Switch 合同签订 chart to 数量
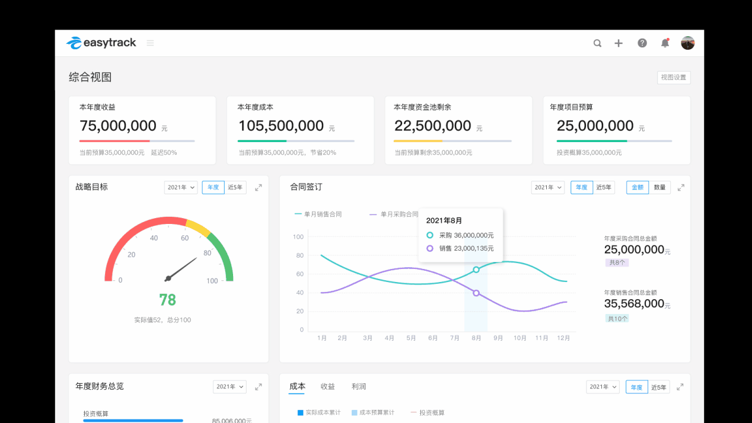This screenshot has height=423, width=752. (x=659, y=187)
